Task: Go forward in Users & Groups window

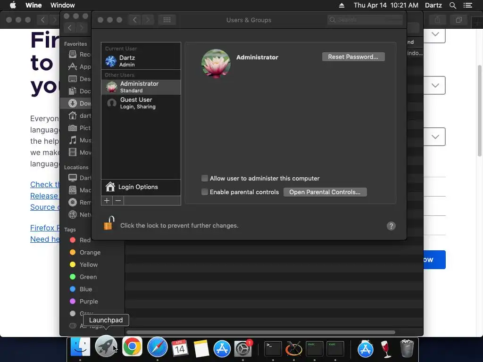Action: pyautogui.click(x=148, y=20)
